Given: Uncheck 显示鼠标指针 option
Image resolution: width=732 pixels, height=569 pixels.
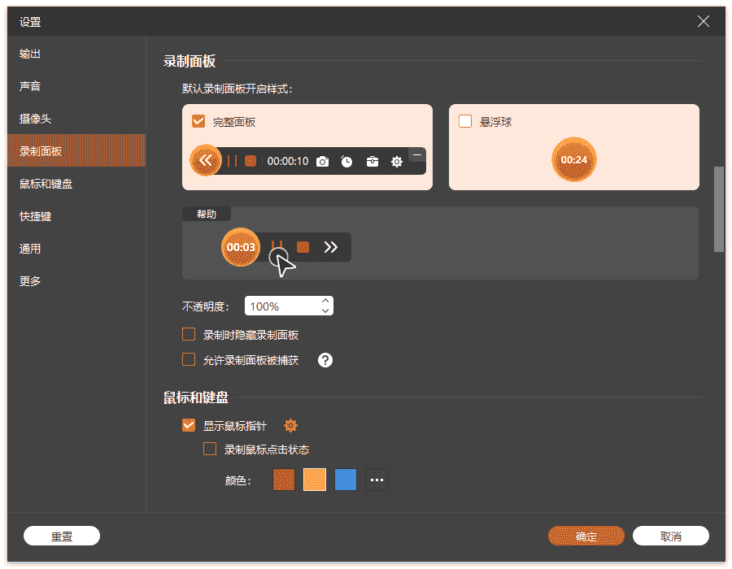Looking at the screenshot, I should tap(189, 425).
